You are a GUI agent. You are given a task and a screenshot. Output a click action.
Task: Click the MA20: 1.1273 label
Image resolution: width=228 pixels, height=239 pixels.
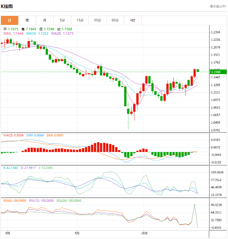[x=62, y=33]
